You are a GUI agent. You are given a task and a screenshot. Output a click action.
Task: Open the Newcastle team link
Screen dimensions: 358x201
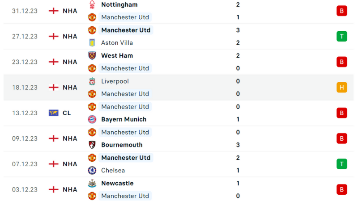[117, 183]
